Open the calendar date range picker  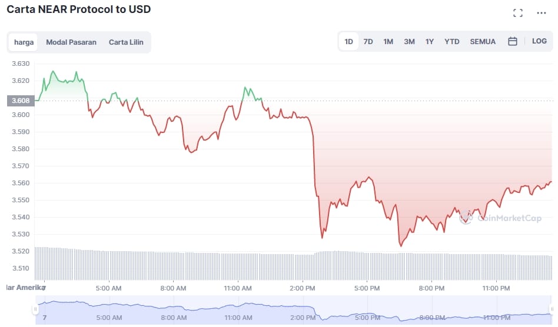[x=513, y=42]
